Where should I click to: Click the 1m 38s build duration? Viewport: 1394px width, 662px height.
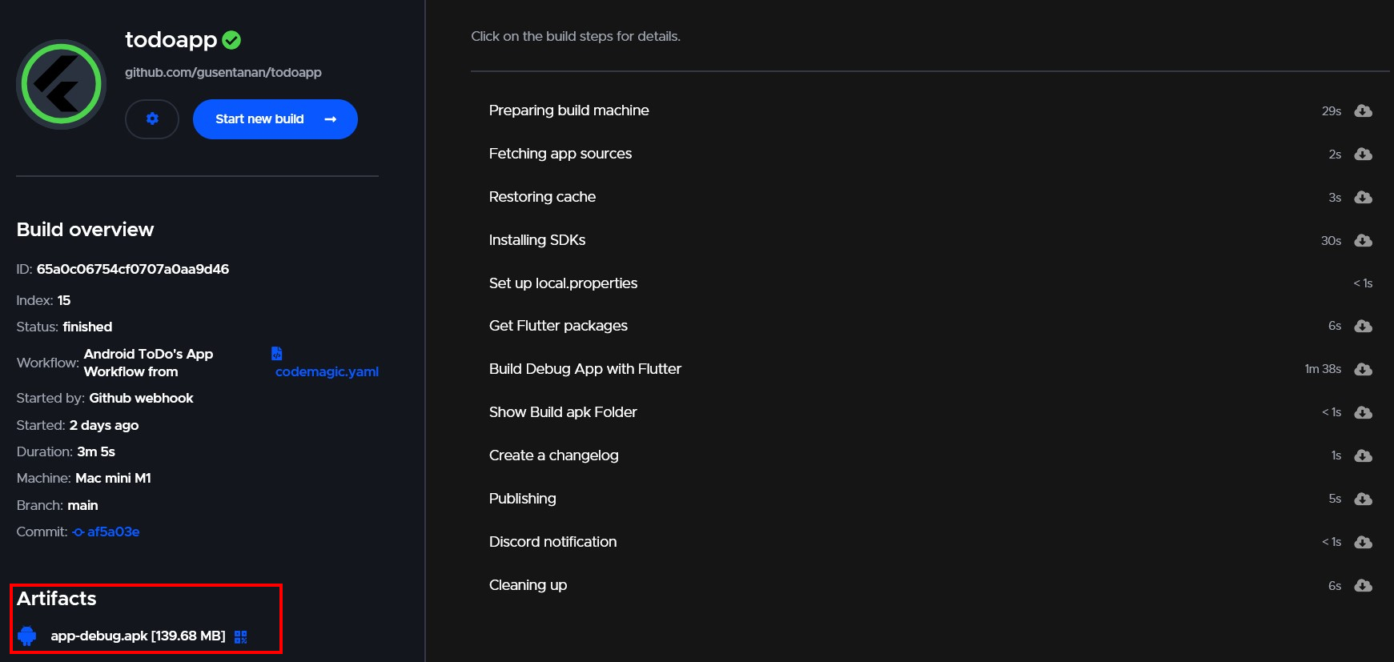pos(1323,369)
